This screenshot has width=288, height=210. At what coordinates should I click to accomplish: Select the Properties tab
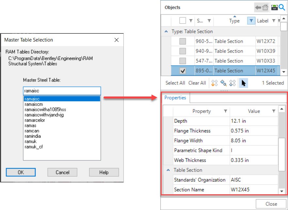(x=175, y=98)
